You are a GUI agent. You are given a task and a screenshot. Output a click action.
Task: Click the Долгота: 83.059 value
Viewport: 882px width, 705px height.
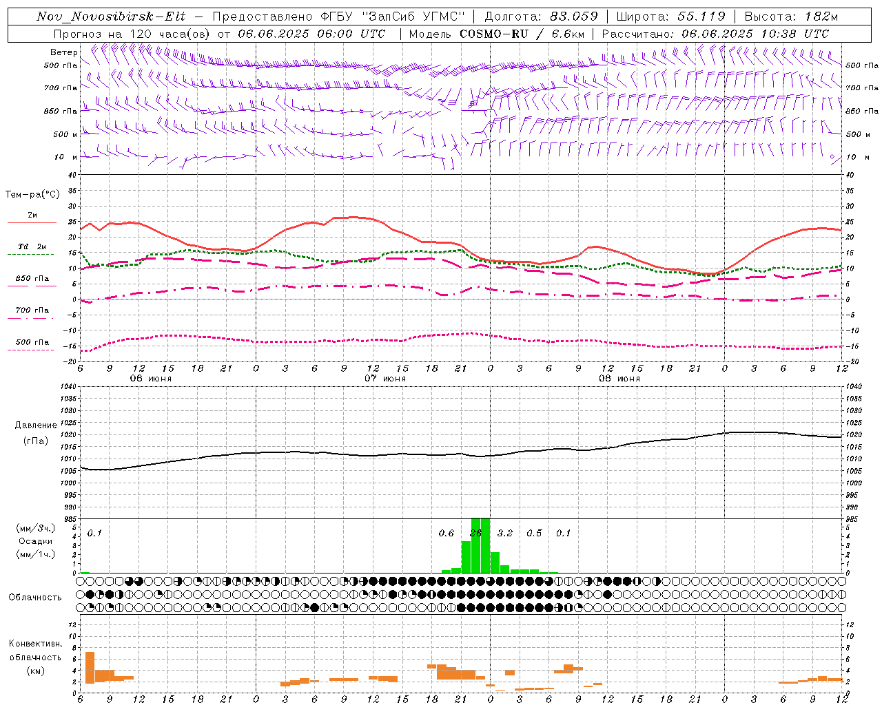point(542,17)
